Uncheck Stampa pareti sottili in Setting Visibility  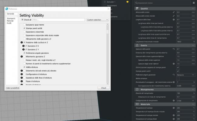[x=25, y=28]
